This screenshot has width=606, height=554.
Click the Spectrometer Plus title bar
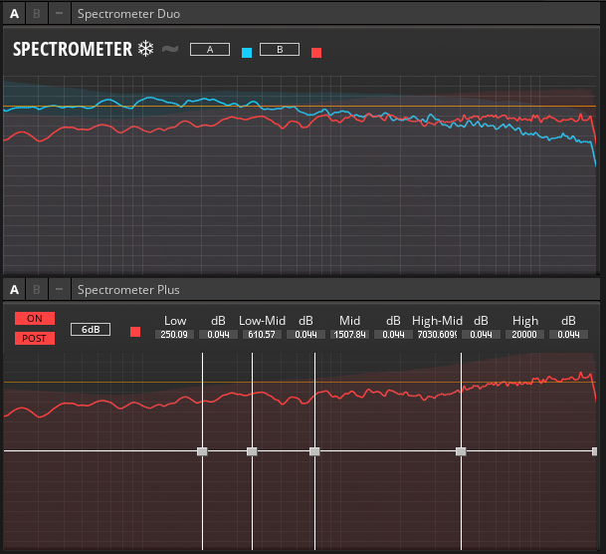pyautogui.click(x=335, y=289)
